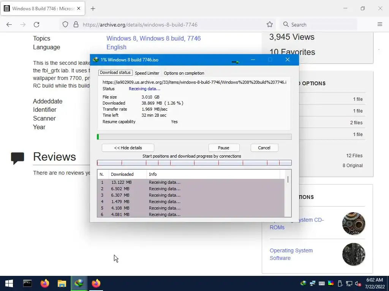Select connection row with 6.502 MB
The height and width of the screenshot is (291, 389).
(191, 189)
